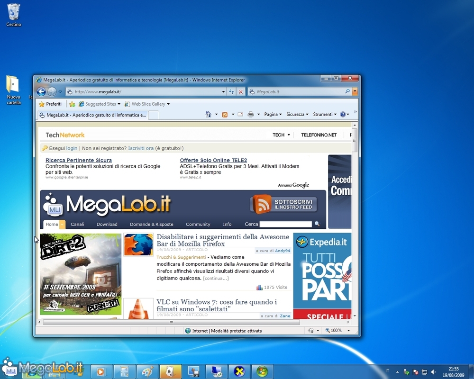Expand the address bar history dropdown

point(223,91)
